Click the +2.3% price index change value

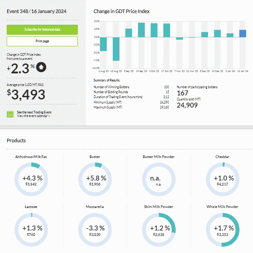click(21, 68)
